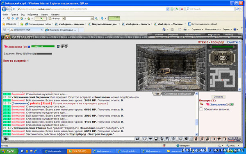Click the printer icon in command bar
The image size is (246, 154).
click(x=185, y=30)
